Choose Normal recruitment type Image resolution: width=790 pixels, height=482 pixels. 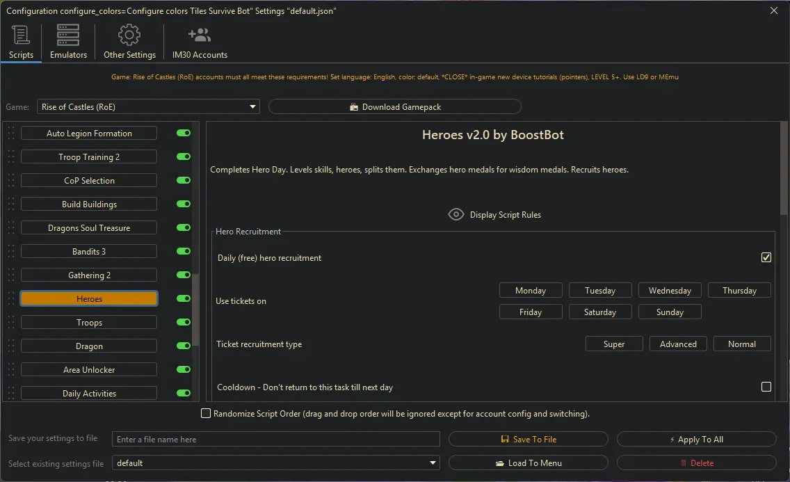coord(742,344)
